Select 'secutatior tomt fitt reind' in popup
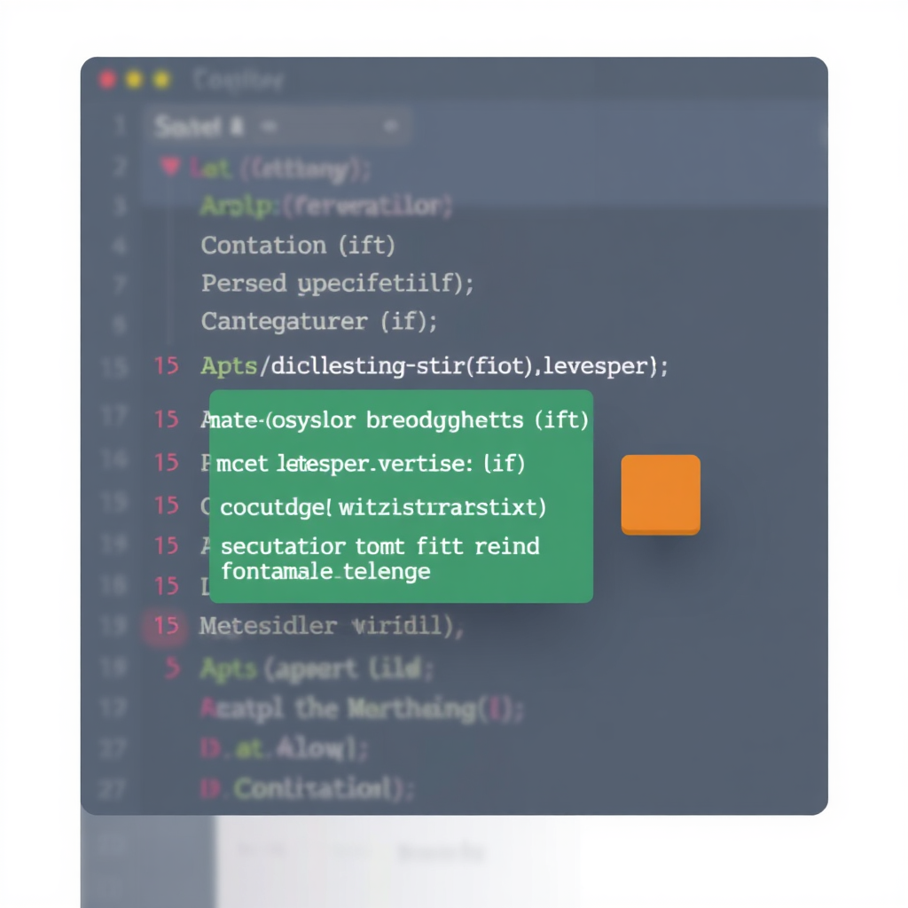 pos(380,545)
